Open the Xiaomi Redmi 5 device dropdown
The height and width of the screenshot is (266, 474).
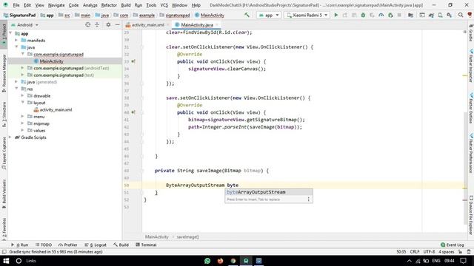[x=307, y=15]
